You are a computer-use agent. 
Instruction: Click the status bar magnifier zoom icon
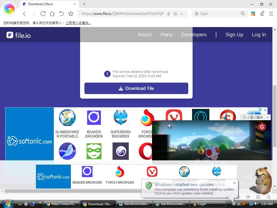click(269, 197)
